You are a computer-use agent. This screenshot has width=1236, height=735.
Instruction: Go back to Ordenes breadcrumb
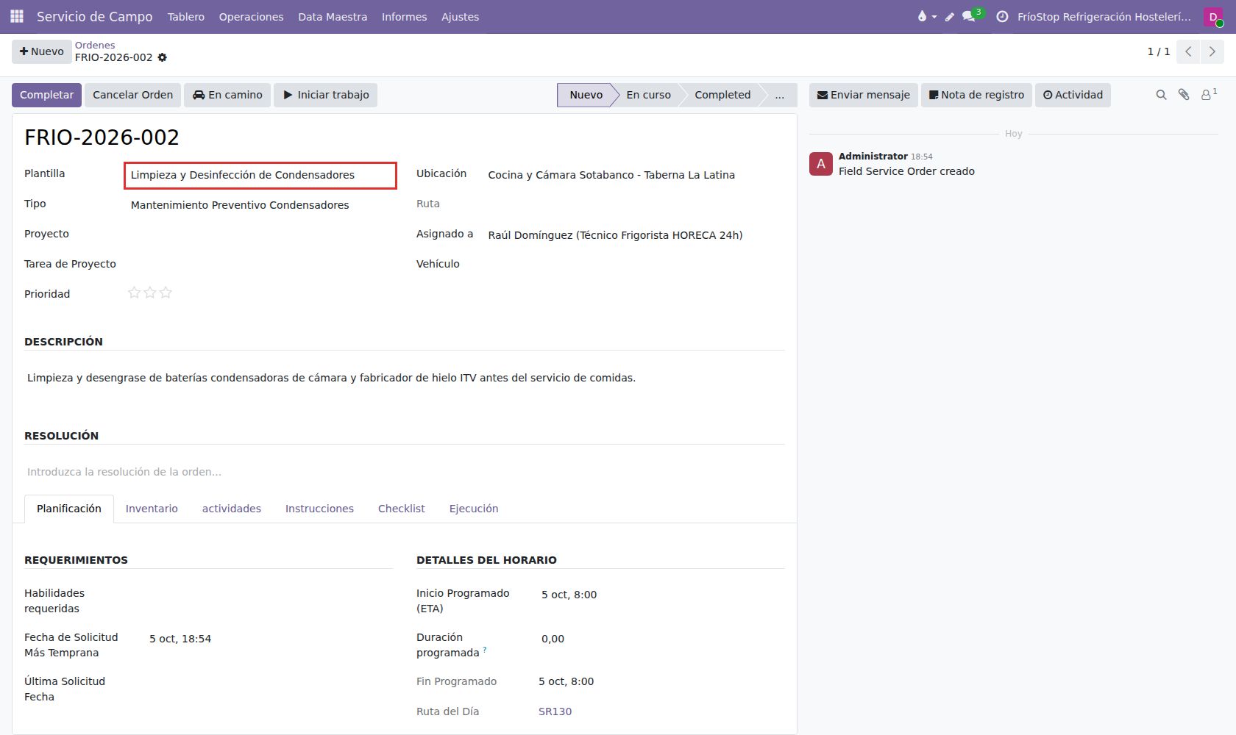pyautogui.click(x=95, y=45)
